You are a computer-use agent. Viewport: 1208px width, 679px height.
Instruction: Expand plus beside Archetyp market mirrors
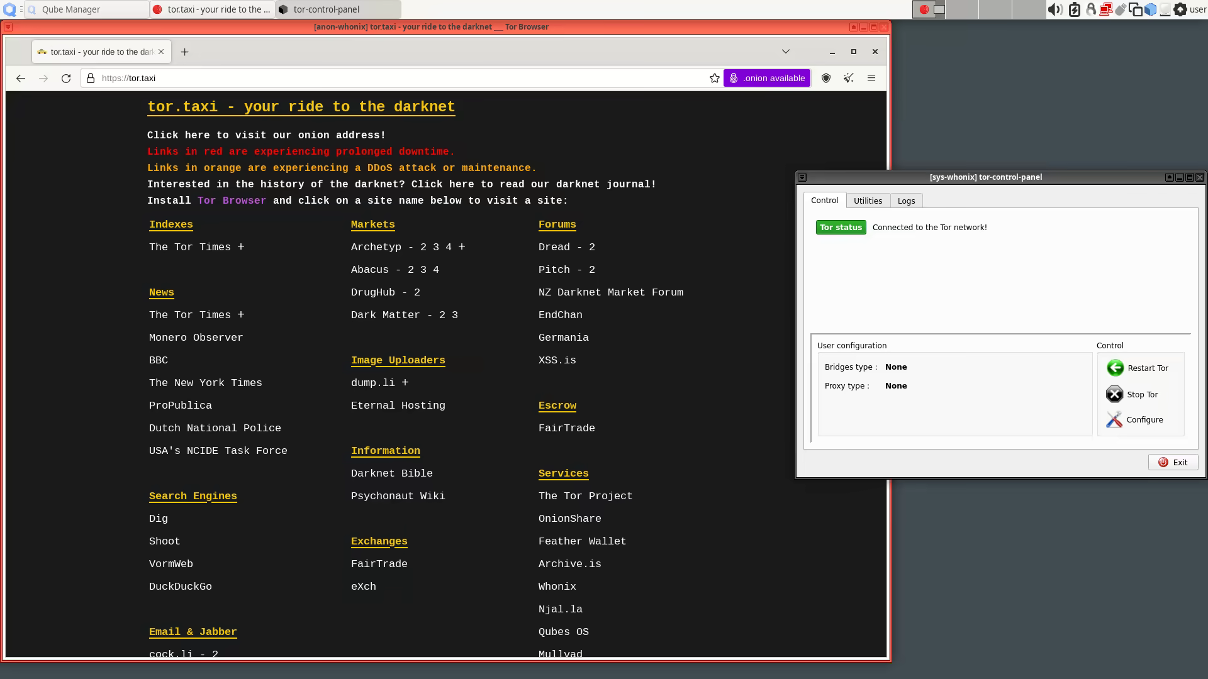coord(462,247)
